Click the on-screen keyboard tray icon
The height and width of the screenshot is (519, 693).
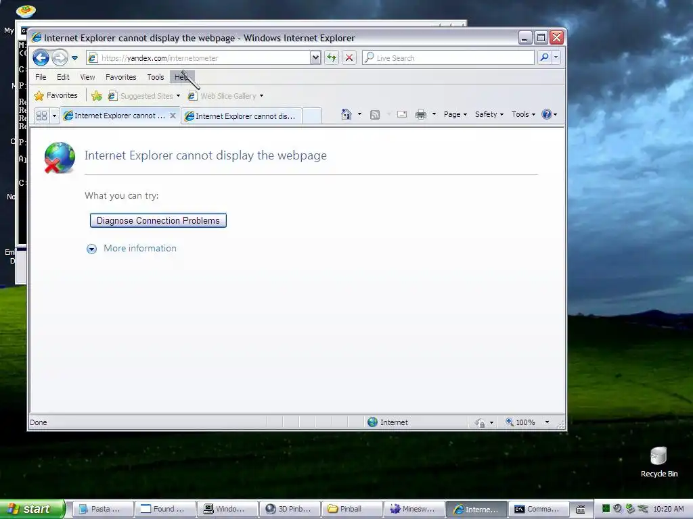tap(581, 510)
